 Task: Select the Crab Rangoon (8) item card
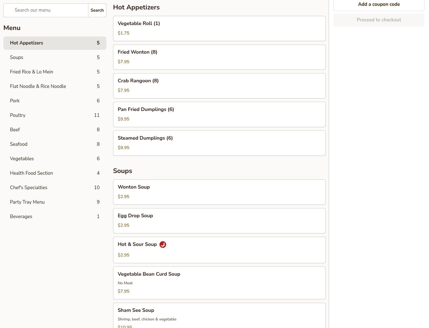coord(219,86)
